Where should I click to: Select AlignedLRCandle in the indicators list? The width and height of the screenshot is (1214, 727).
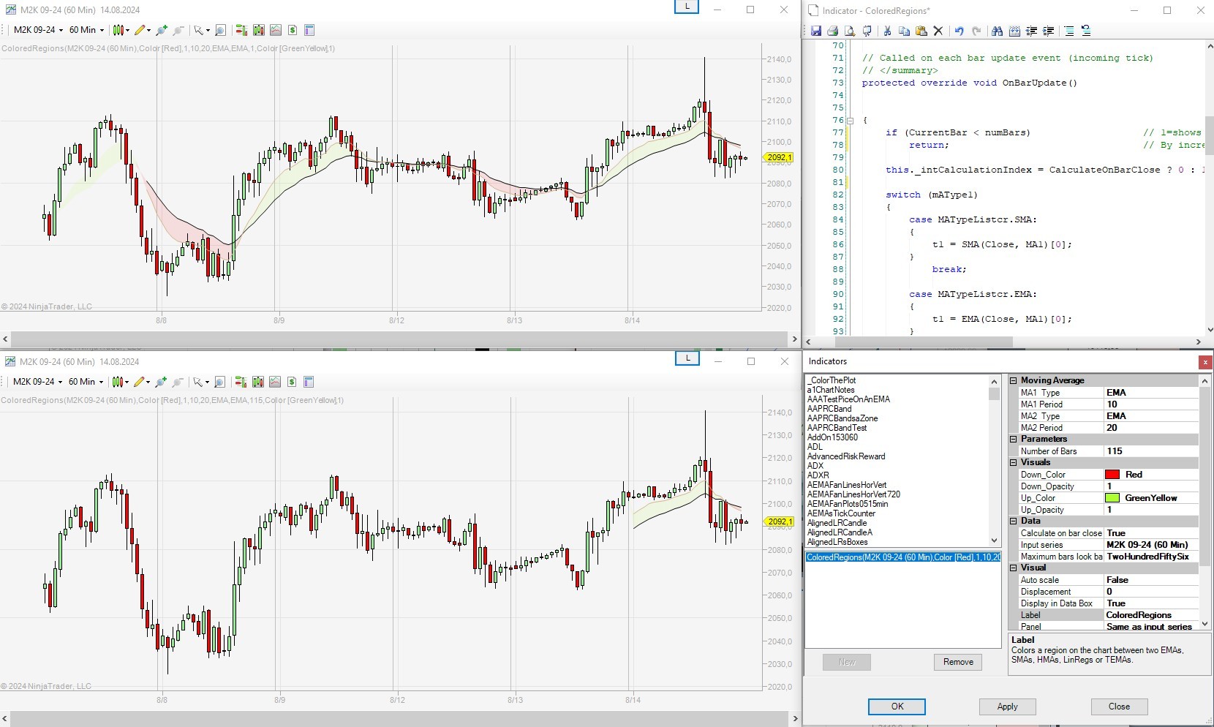click(x=837, y=523)
